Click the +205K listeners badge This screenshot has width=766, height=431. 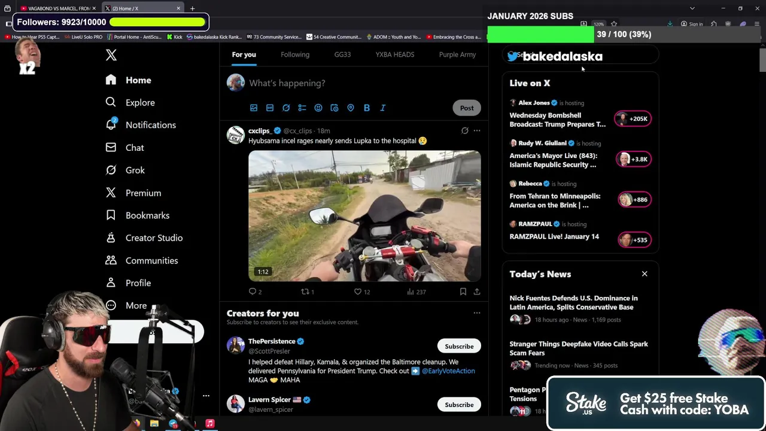tap(633, 119)
